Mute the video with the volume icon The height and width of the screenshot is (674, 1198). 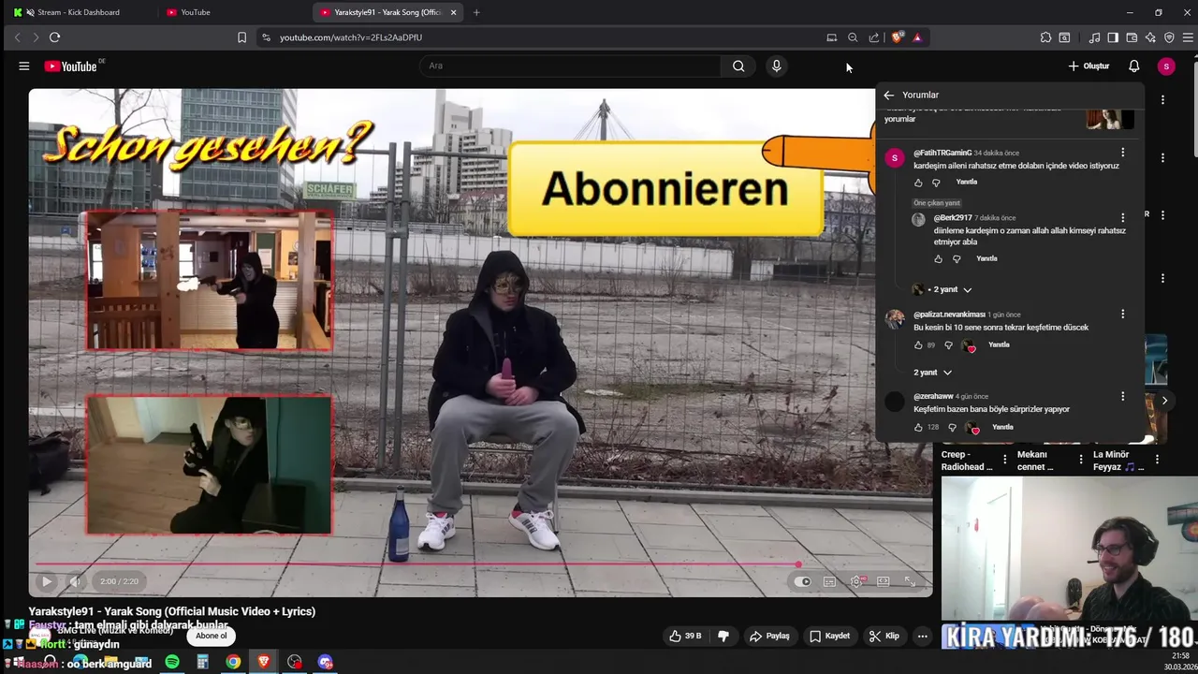[x=75, y=581]
